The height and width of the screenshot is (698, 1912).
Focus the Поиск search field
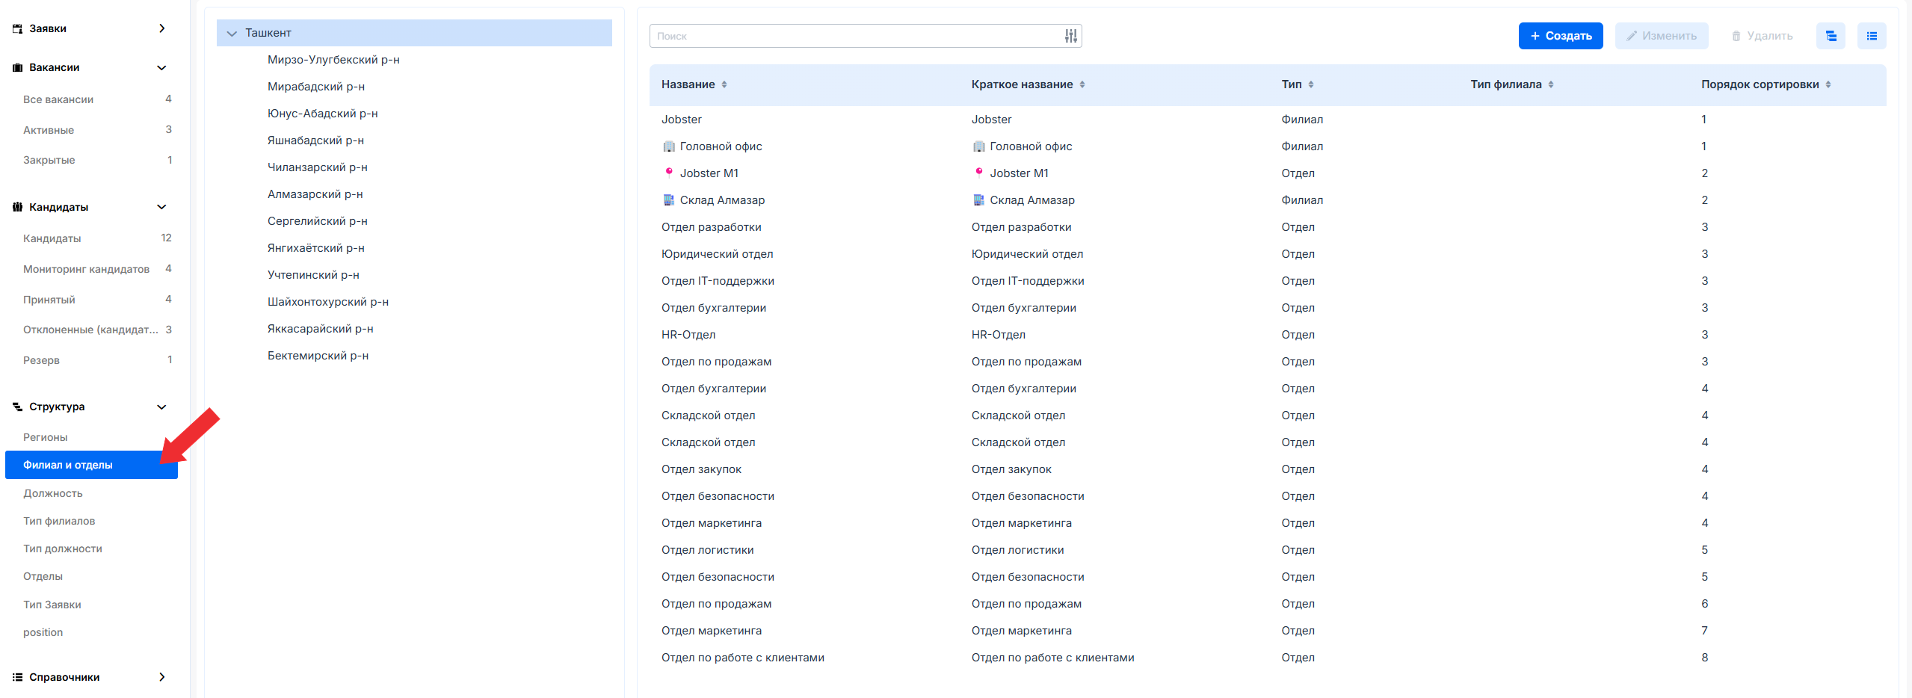point(856,36)
